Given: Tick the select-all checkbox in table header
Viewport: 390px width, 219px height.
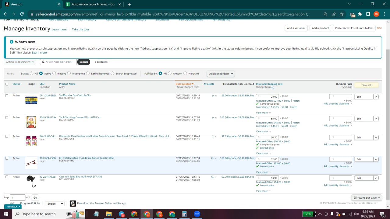Looking at the screenshot, I should point(7,84).
